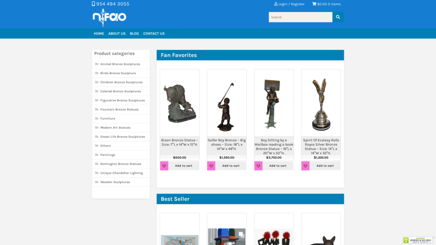Click wishlist heart for Golfer Boy Bronze

pyautogui.click(x=211, y=166)
